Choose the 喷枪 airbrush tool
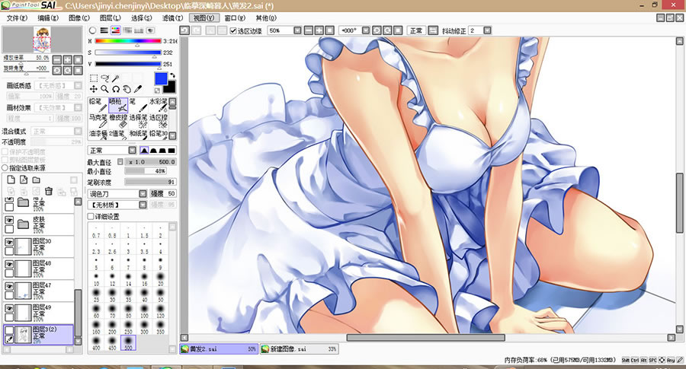Screen dimensions: 686x369 (x=118, y=105)
